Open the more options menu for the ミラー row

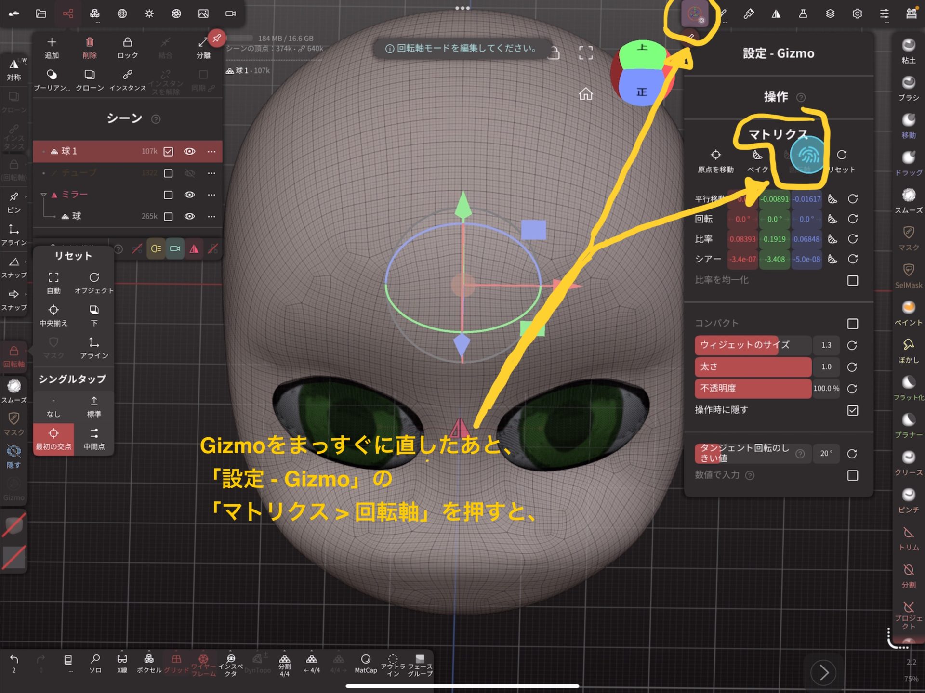[211, 195]
